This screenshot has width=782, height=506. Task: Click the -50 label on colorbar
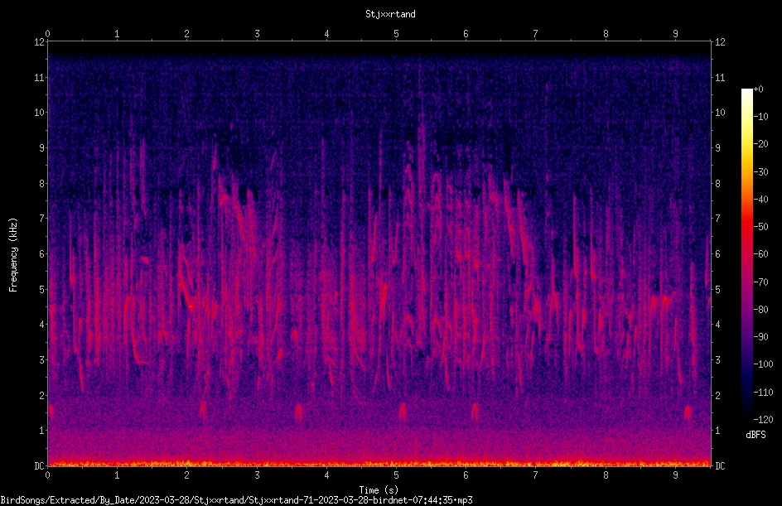click(760, 226)
